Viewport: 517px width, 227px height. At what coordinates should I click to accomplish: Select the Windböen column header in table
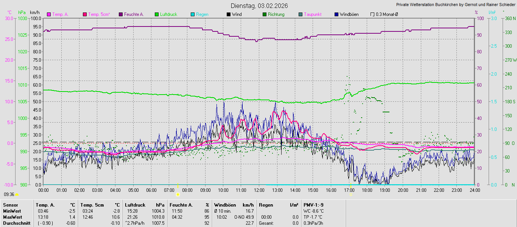[x=225, y=205]
